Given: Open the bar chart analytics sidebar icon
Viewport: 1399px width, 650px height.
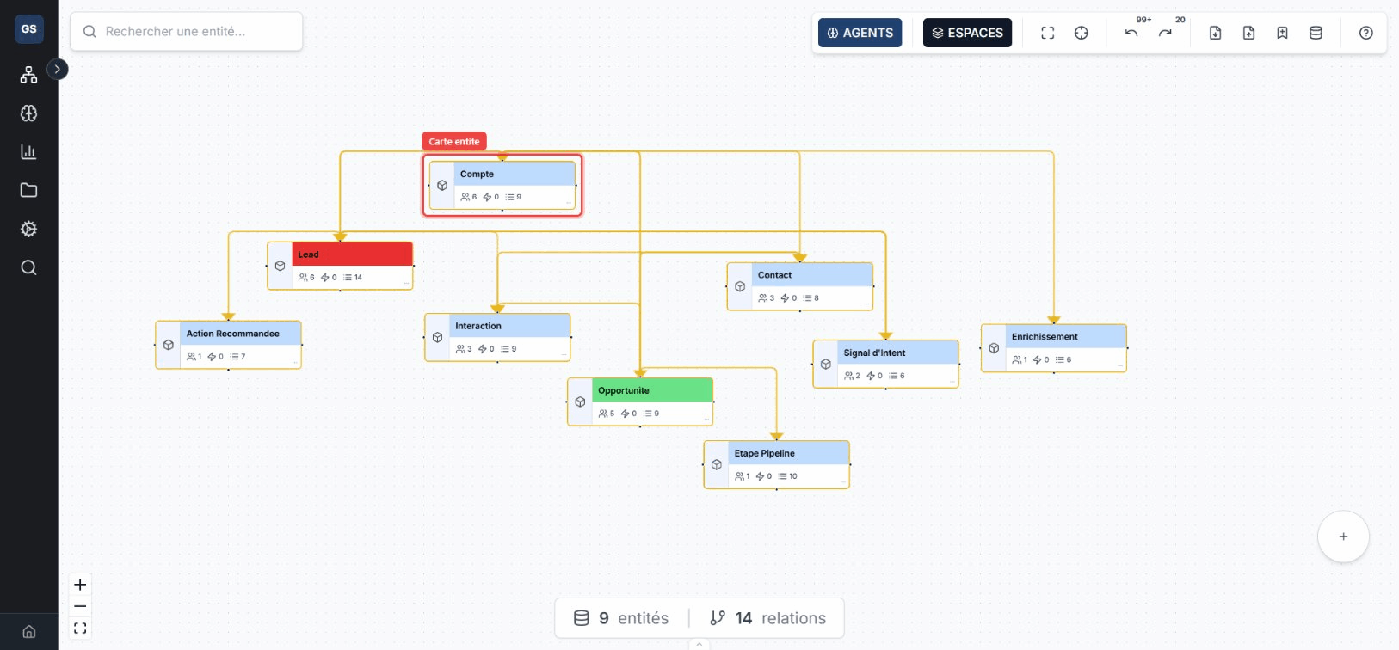Looking at the screenshot, I should (x=28, y=152).
